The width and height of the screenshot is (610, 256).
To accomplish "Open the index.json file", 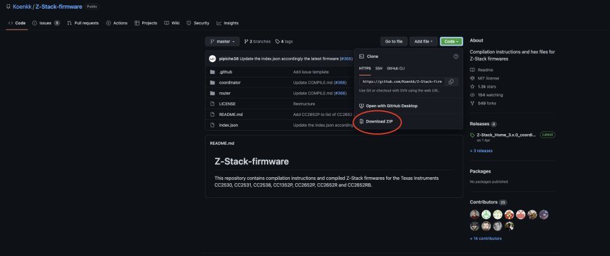I will coord(228,125).
